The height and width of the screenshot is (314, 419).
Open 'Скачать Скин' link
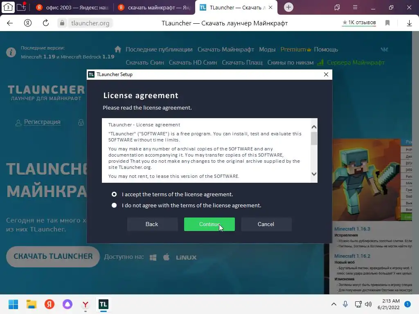click(145, 63)
